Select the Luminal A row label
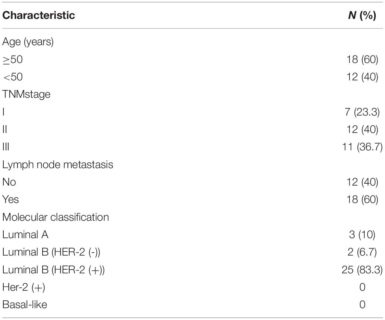 pyautogui.click(x=25, y=234)
